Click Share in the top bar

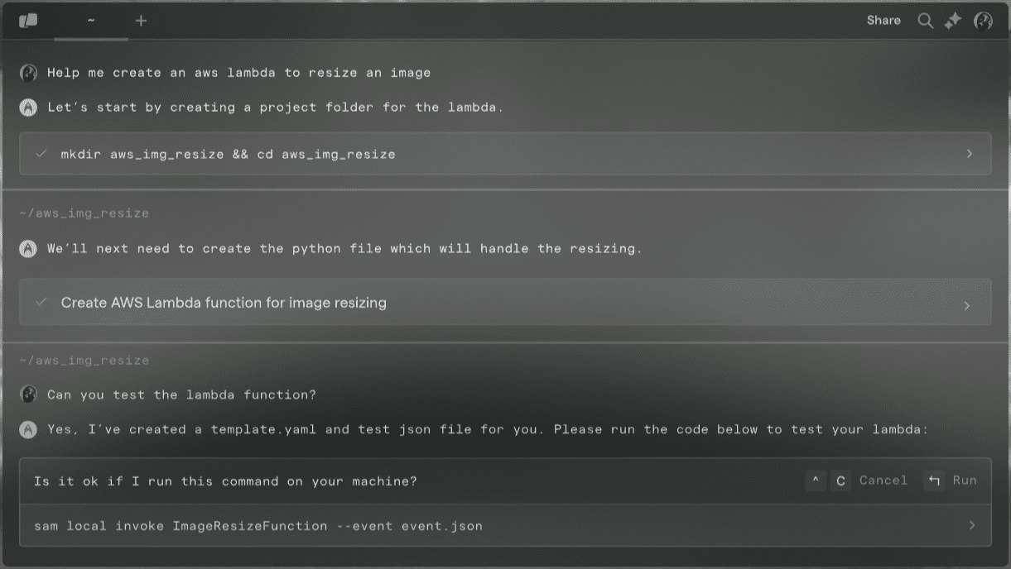(x=883, y=21)
